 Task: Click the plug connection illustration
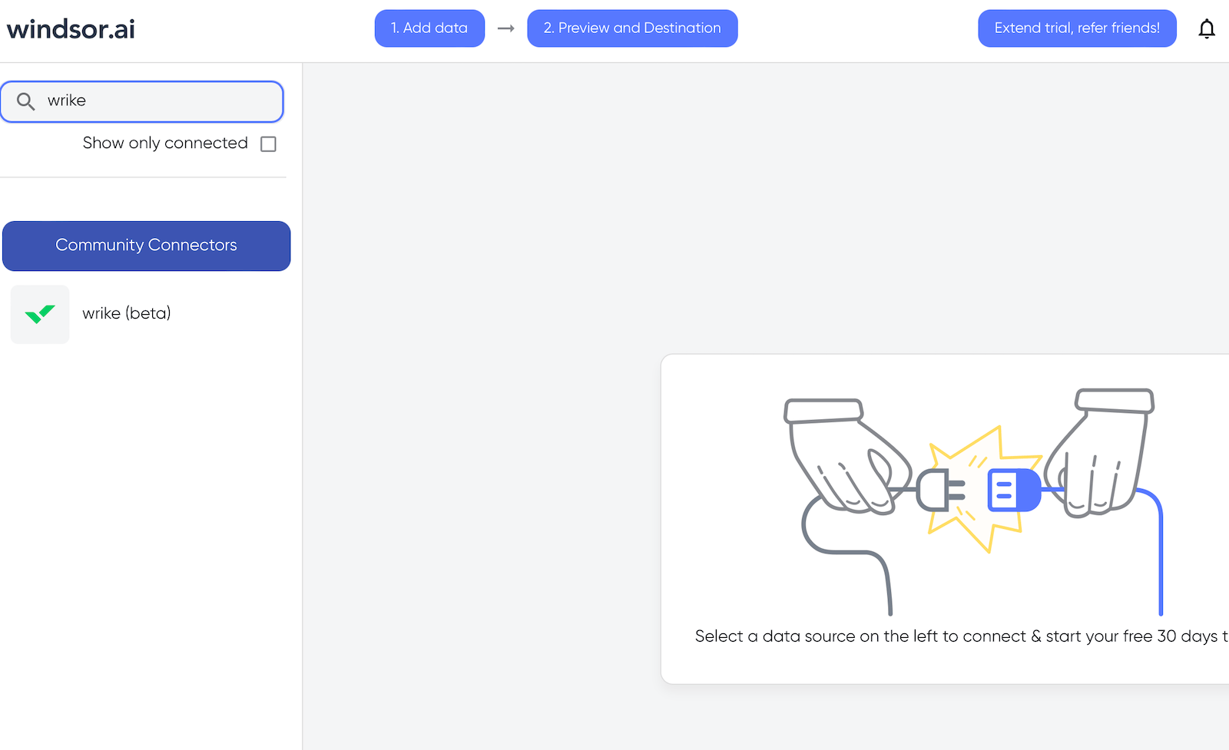click(972, 501)
